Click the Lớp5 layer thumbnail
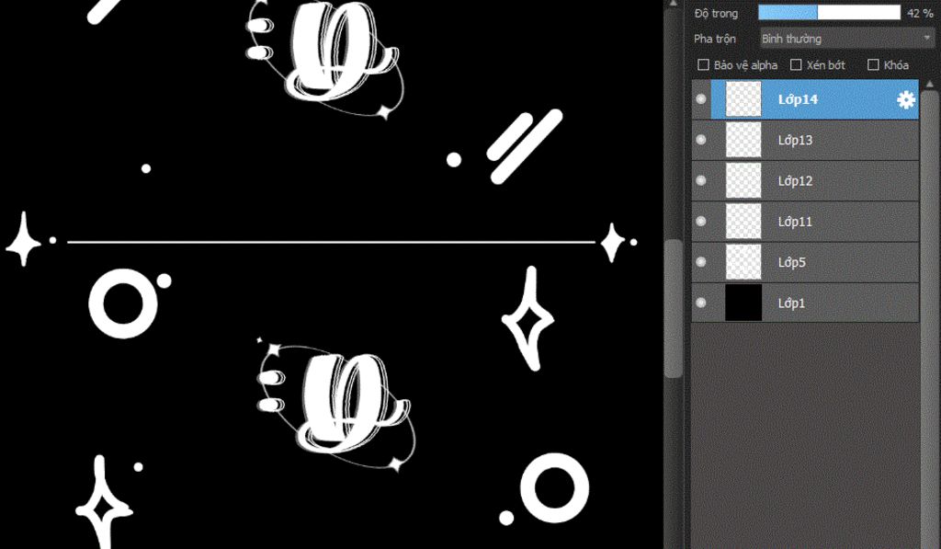941x549 pixels. tap(743, 262)
